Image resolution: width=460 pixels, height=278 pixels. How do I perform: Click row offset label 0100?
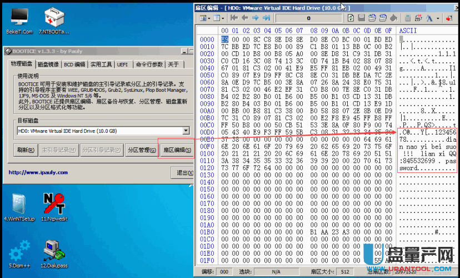207,153
